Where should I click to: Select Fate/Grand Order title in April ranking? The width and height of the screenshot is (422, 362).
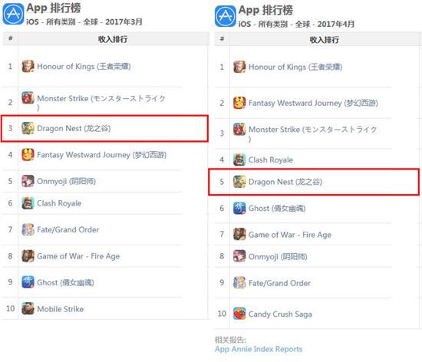pos(279,283)
